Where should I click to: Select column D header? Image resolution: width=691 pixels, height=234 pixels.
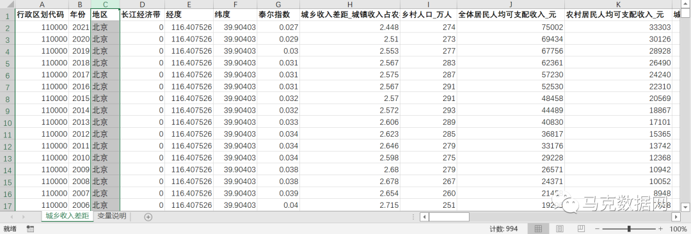pos(142,4)
